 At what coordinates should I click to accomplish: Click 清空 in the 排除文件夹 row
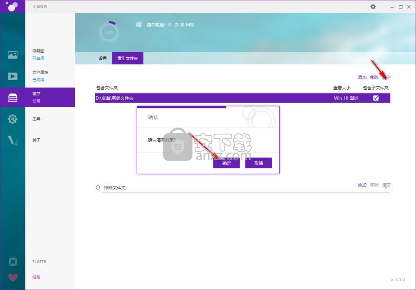pyautogui.click(x=386, y=185)
